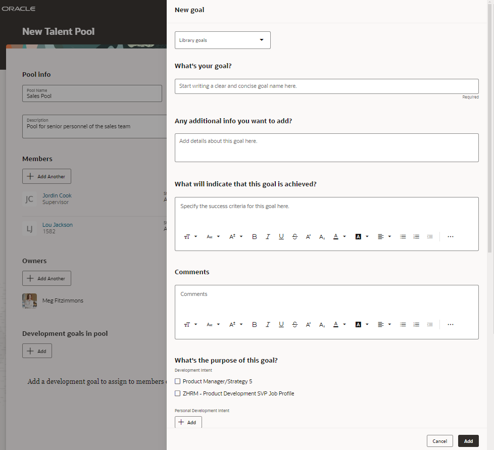The width and height of the screenshot is (494, 450).
Task: Open text alignment dropdown in Comments toolbar
Action: 384,324
